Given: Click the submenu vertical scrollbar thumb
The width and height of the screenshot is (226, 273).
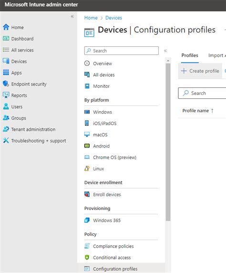Looking at the screenshot, I should pos(168,142).
